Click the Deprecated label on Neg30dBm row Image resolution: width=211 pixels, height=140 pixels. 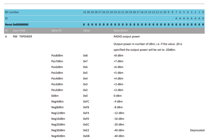[197, 130]
